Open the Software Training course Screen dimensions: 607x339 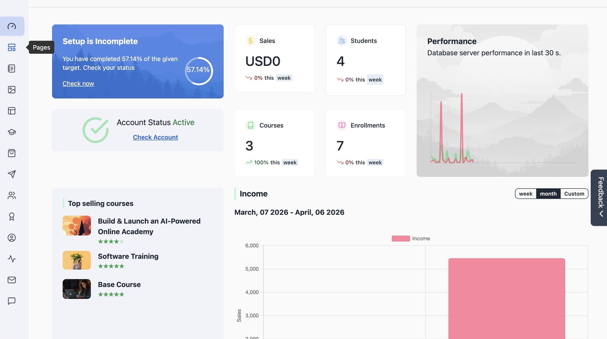click(x=128, y=256)
